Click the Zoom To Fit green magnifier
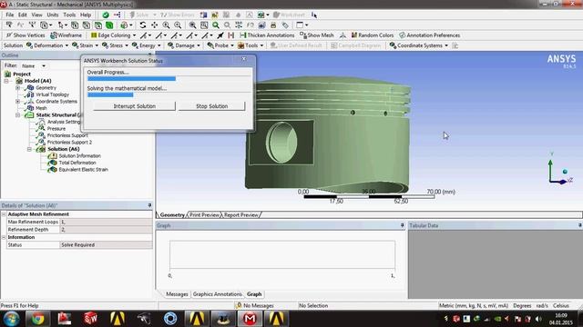The image size is (583, 327). (x=216, y=25)
